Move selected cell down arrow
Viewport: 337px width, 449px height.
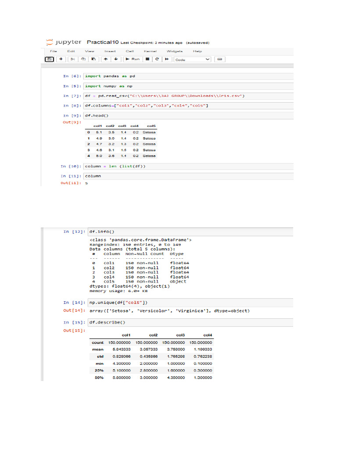click(116, 59)
